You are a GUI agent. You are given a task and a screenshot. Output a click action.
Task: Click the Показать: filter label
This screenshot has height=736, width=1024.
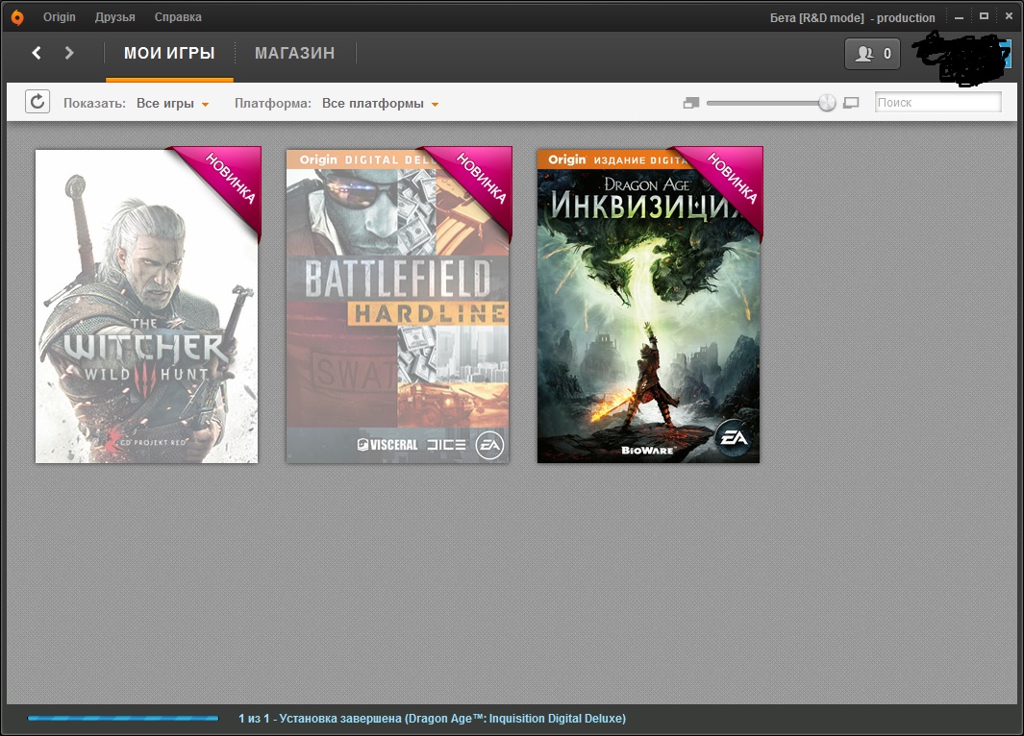[94, 103]
